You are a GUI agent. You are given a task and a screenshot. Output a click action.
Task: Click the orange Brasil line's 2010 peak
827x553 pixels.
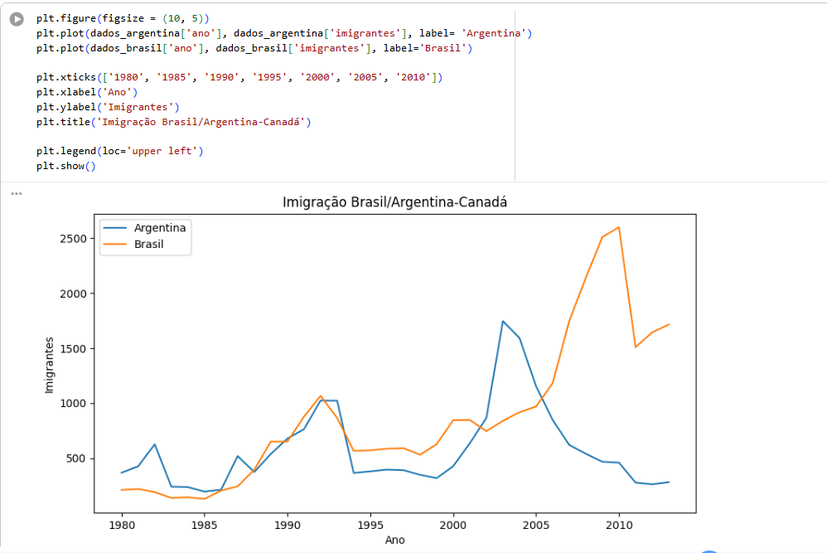pos(619,227)
